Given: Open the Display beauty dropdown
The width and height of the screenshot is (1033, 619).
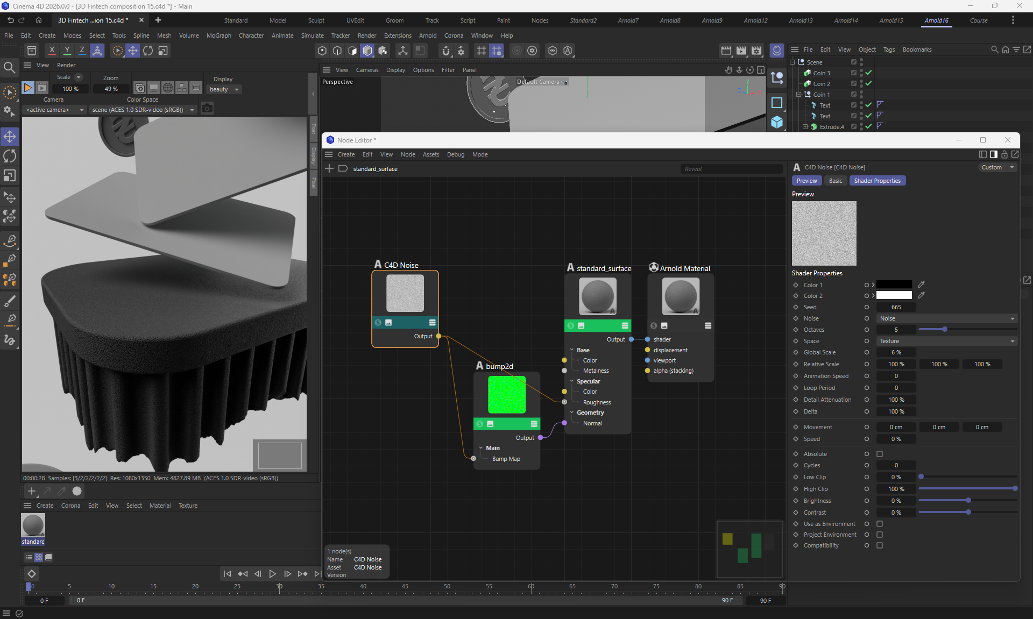Looking at the screenshot, I should pos(224,89).
